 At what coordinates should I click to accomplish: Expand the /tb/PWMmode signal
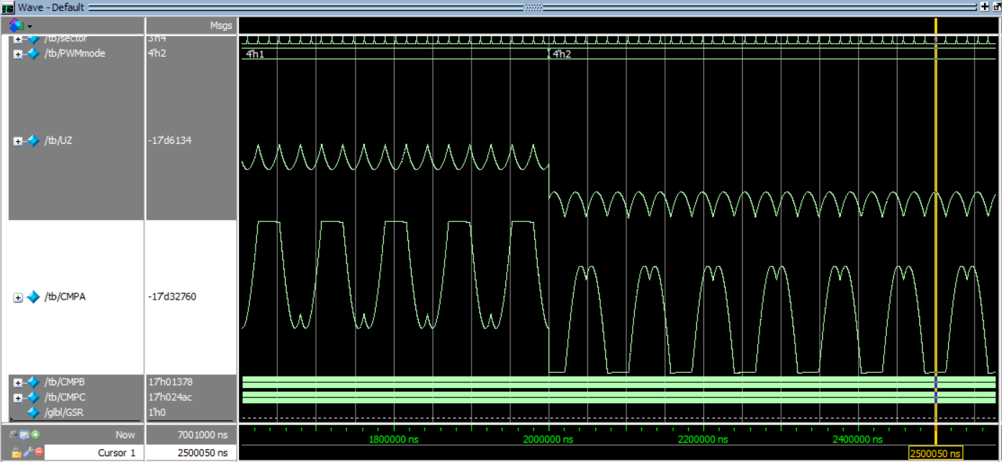(x=18, y=54)
